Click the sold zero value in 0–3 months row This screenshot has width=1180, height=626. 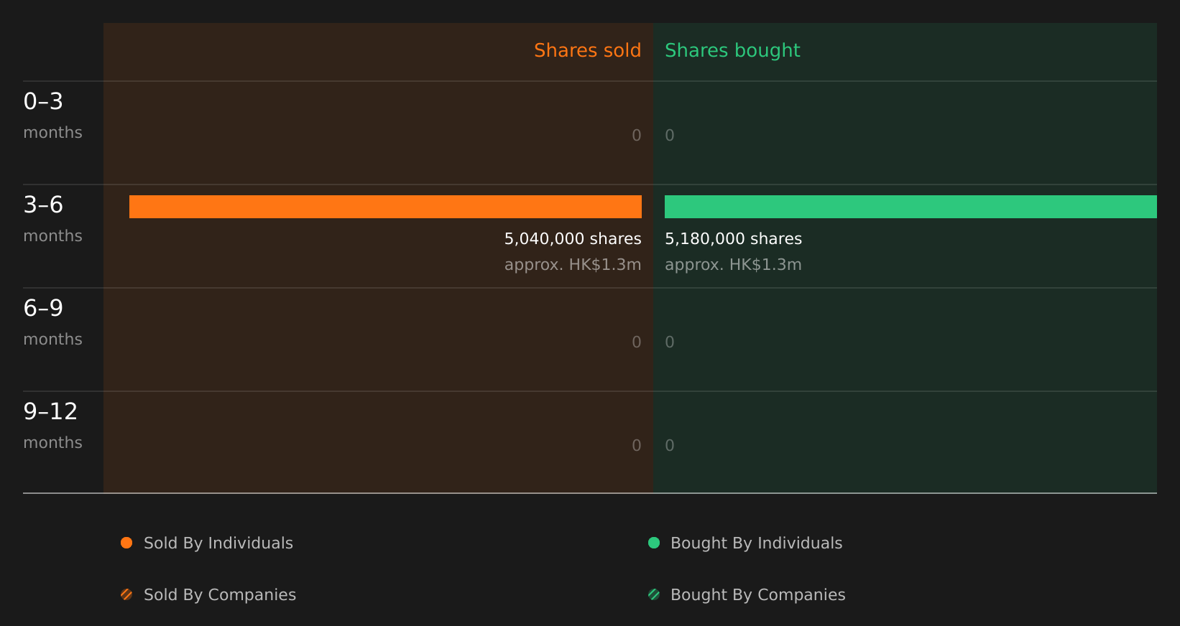637,136
